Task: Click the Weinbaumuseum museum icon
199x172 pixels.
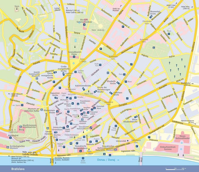Action: [x=82, y=119]
